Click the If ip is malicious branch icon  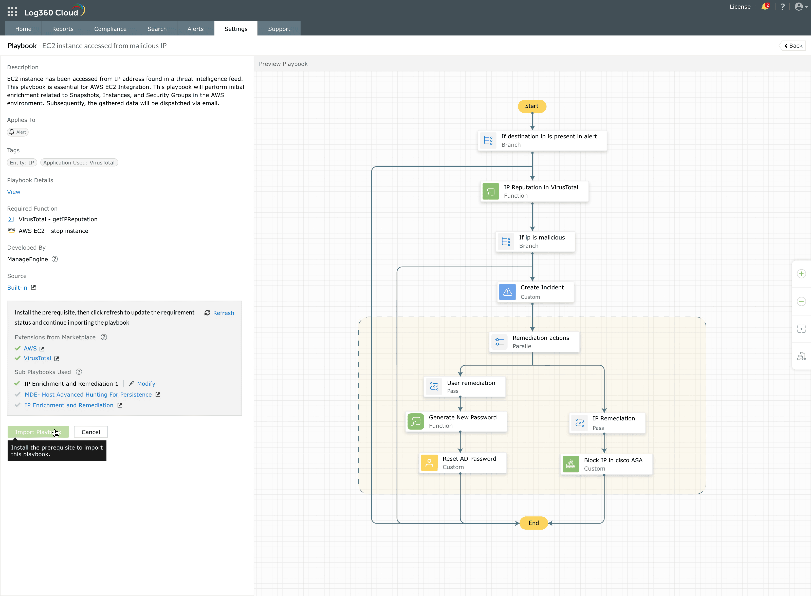[506, 242]
